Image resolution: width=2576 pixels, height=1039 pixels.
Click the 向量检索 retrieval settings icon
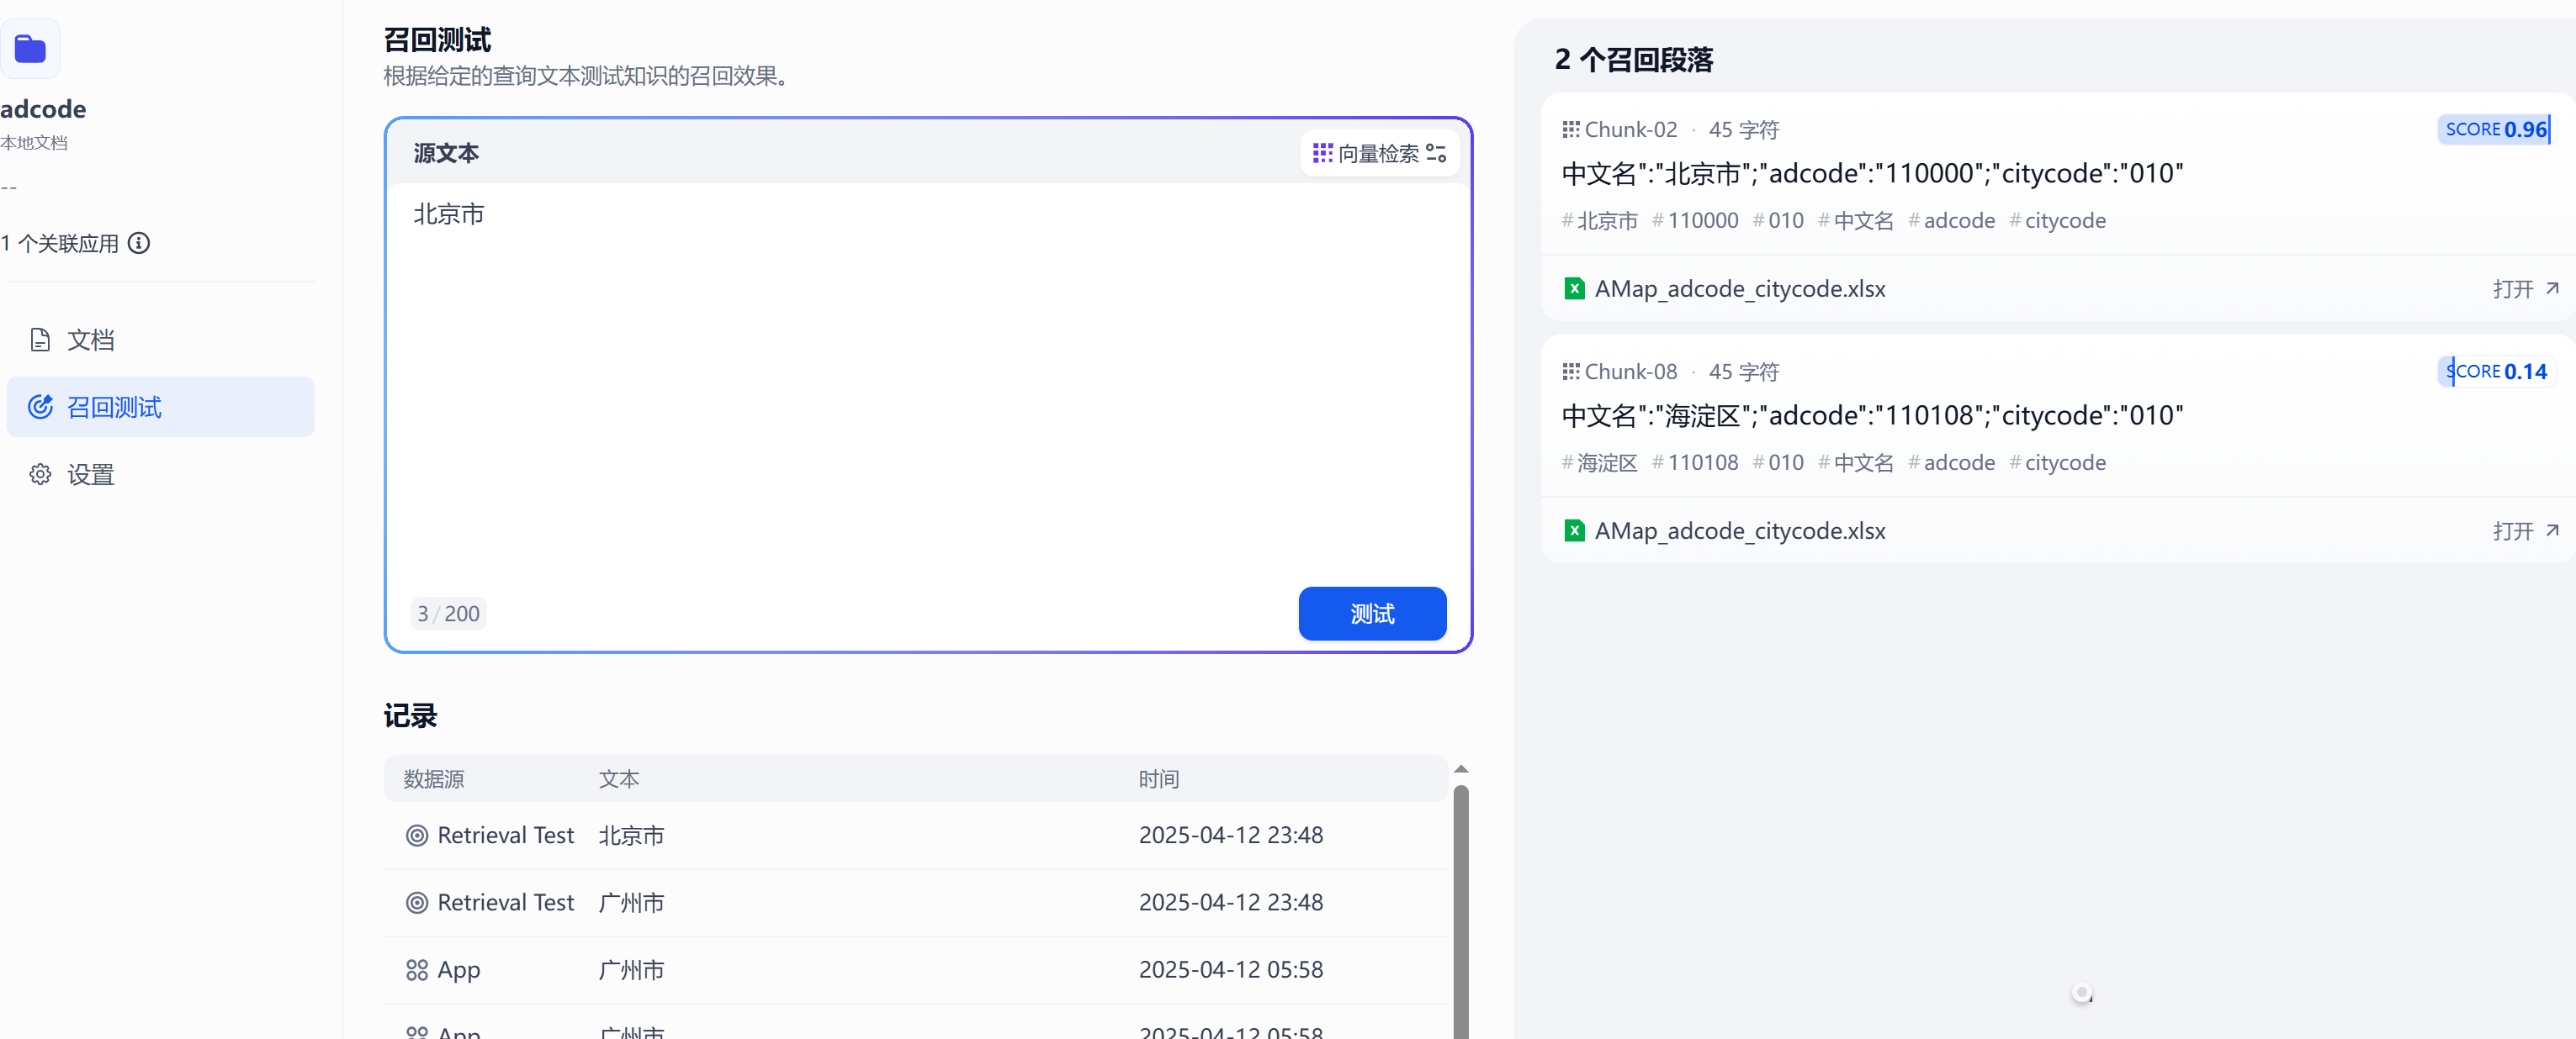coord(1436,153)
